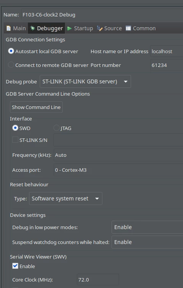This screenshot has width=183, height=288.
Task: Click the Port number field showing 61234
Action: [x=167, y=65]
